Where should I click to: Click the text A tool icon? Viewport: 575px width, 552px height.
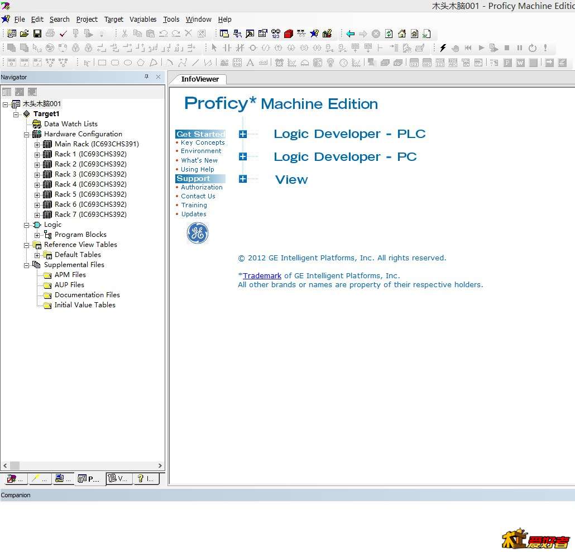click(250, 63)
